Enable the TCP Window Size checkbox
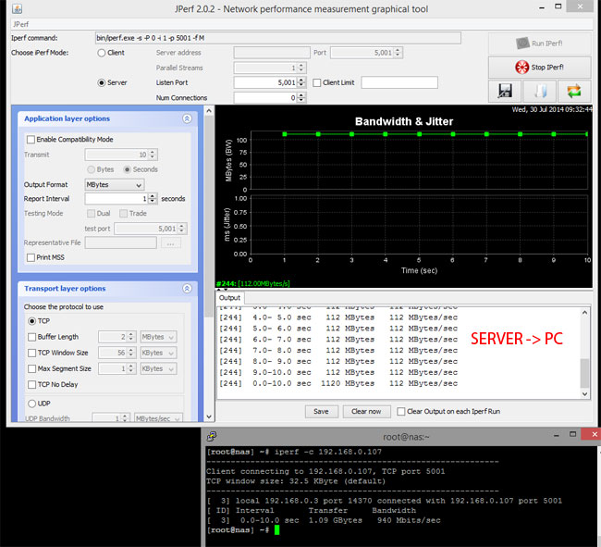Screen dimensions: 601x547 tap(31, 353)
